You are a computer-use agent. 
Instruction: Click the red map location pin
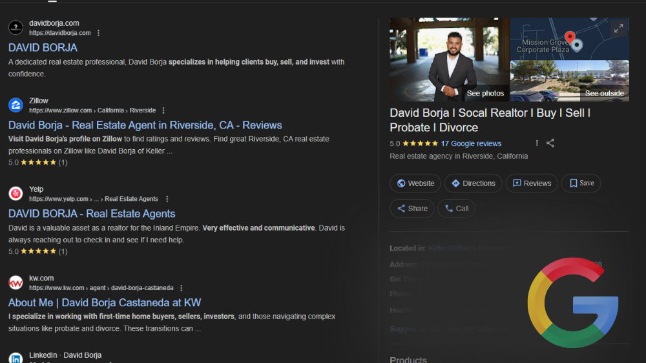click(570, 37)
